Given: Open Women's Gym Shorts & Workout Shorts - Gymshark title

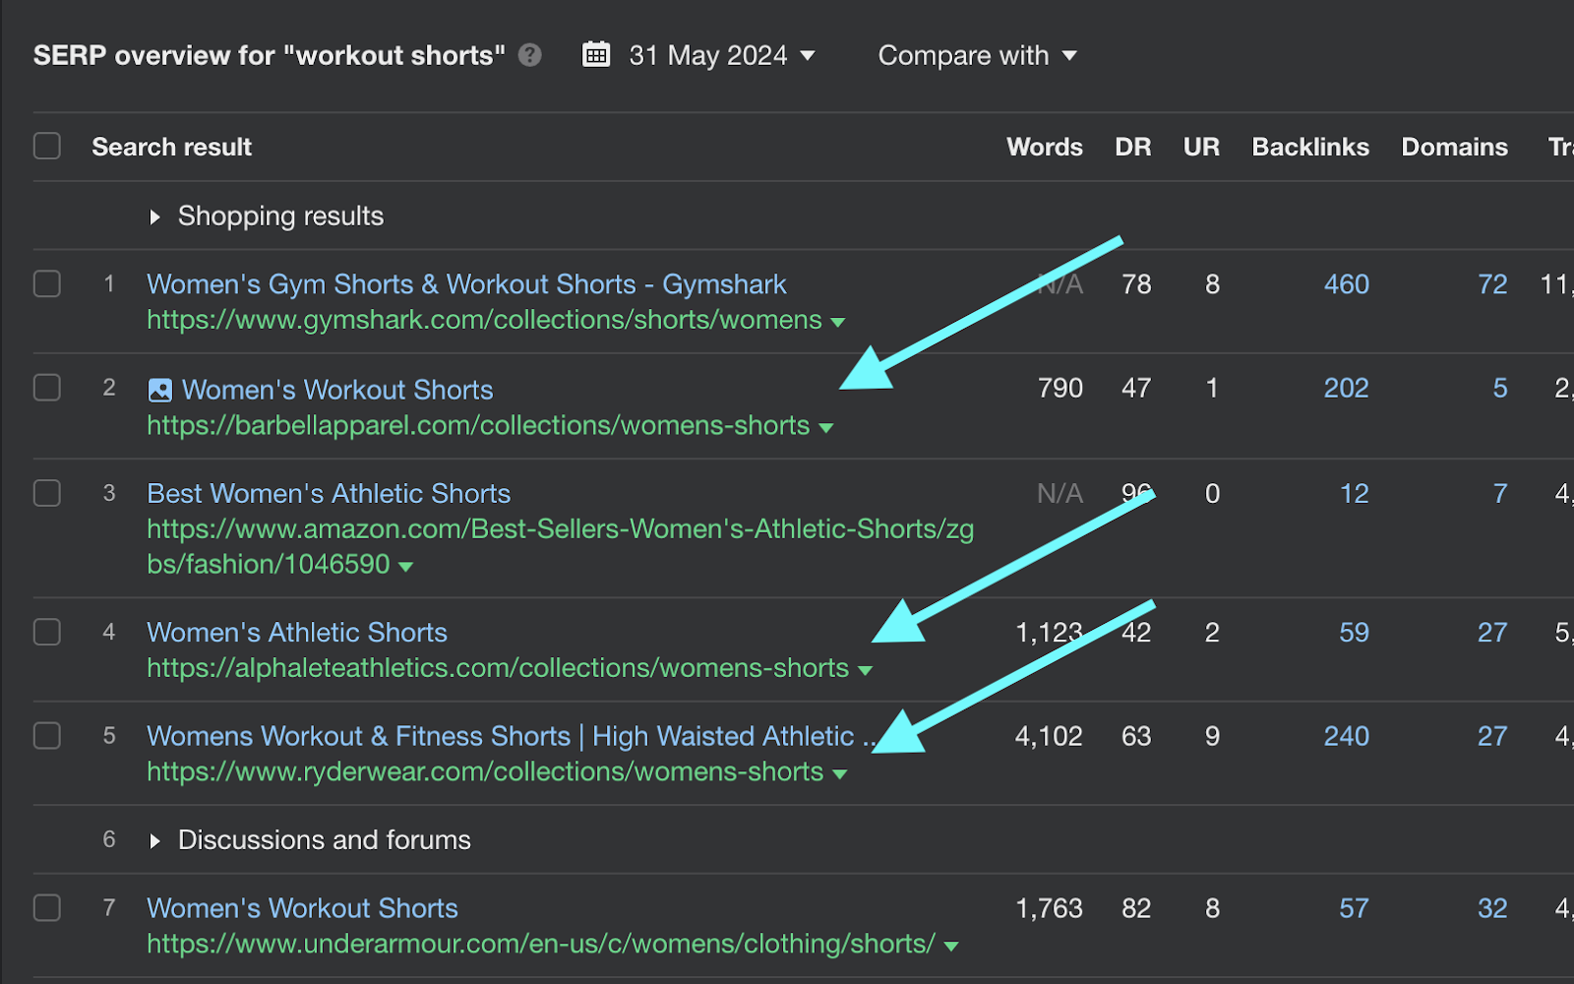Looking at the screenshot, I should 466,284.
